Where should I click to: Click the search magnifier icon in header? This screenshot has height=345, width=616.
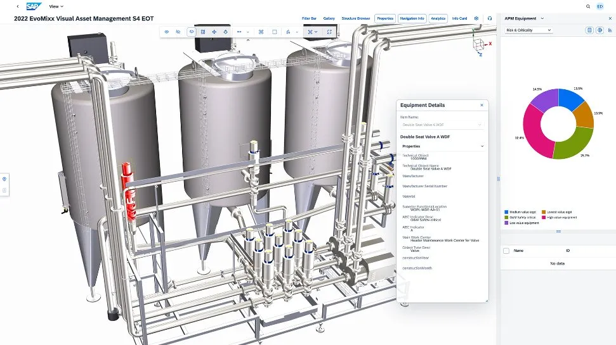(587, 6)
